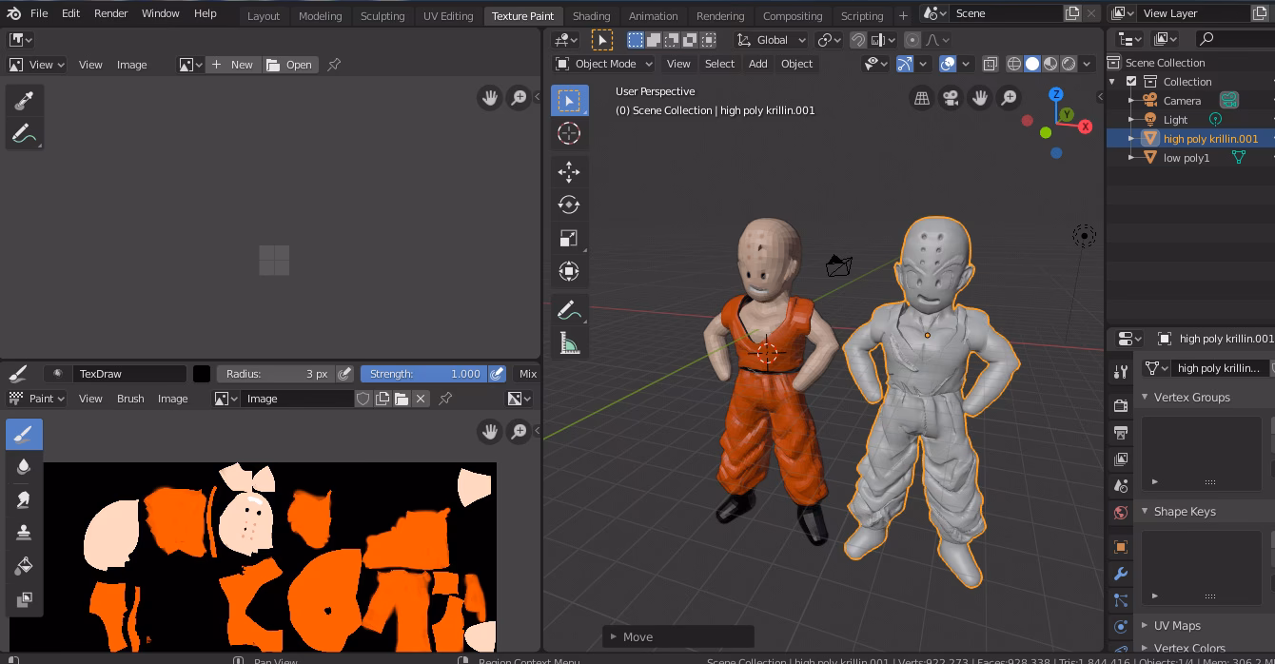
Task: Open View mode dropdown in upper image editor
Action: coord(36,65)
